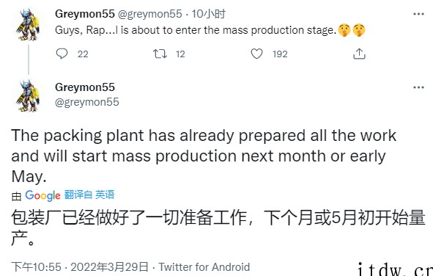View the 22 replies count
The width and height of the screenshot is (433, 276).
point(83,54)
